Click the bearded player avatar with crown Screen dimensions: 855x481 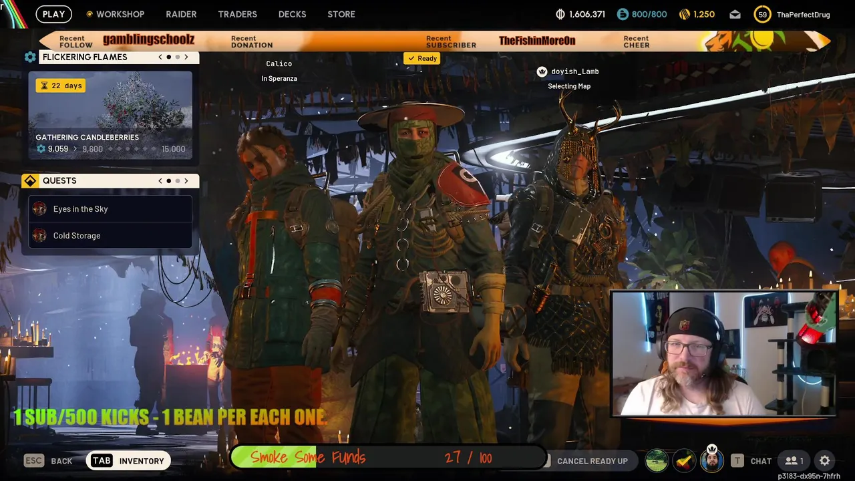711,460
